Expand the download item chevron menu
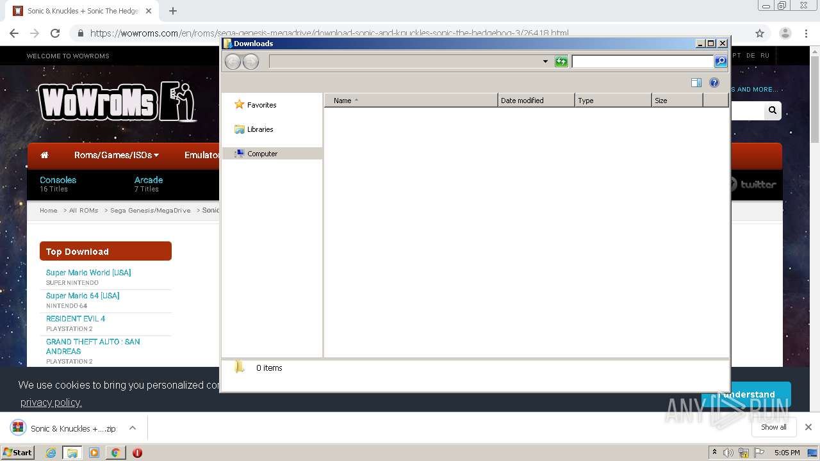The height and width of the screenshot is (461, 820). click(133, 428)
